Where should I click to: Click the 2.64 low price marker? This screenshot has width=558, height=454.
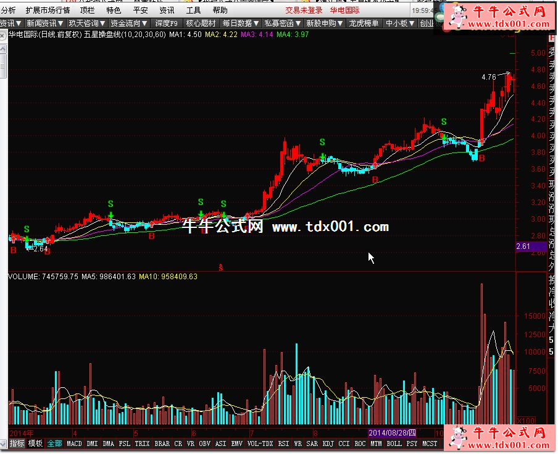[38, 249]
